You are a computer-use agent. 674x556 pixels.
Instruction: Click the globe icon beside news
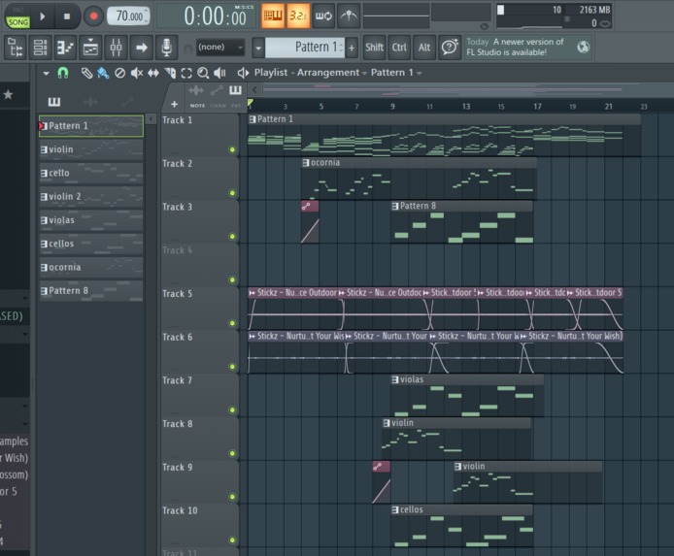tap(583, 48)
